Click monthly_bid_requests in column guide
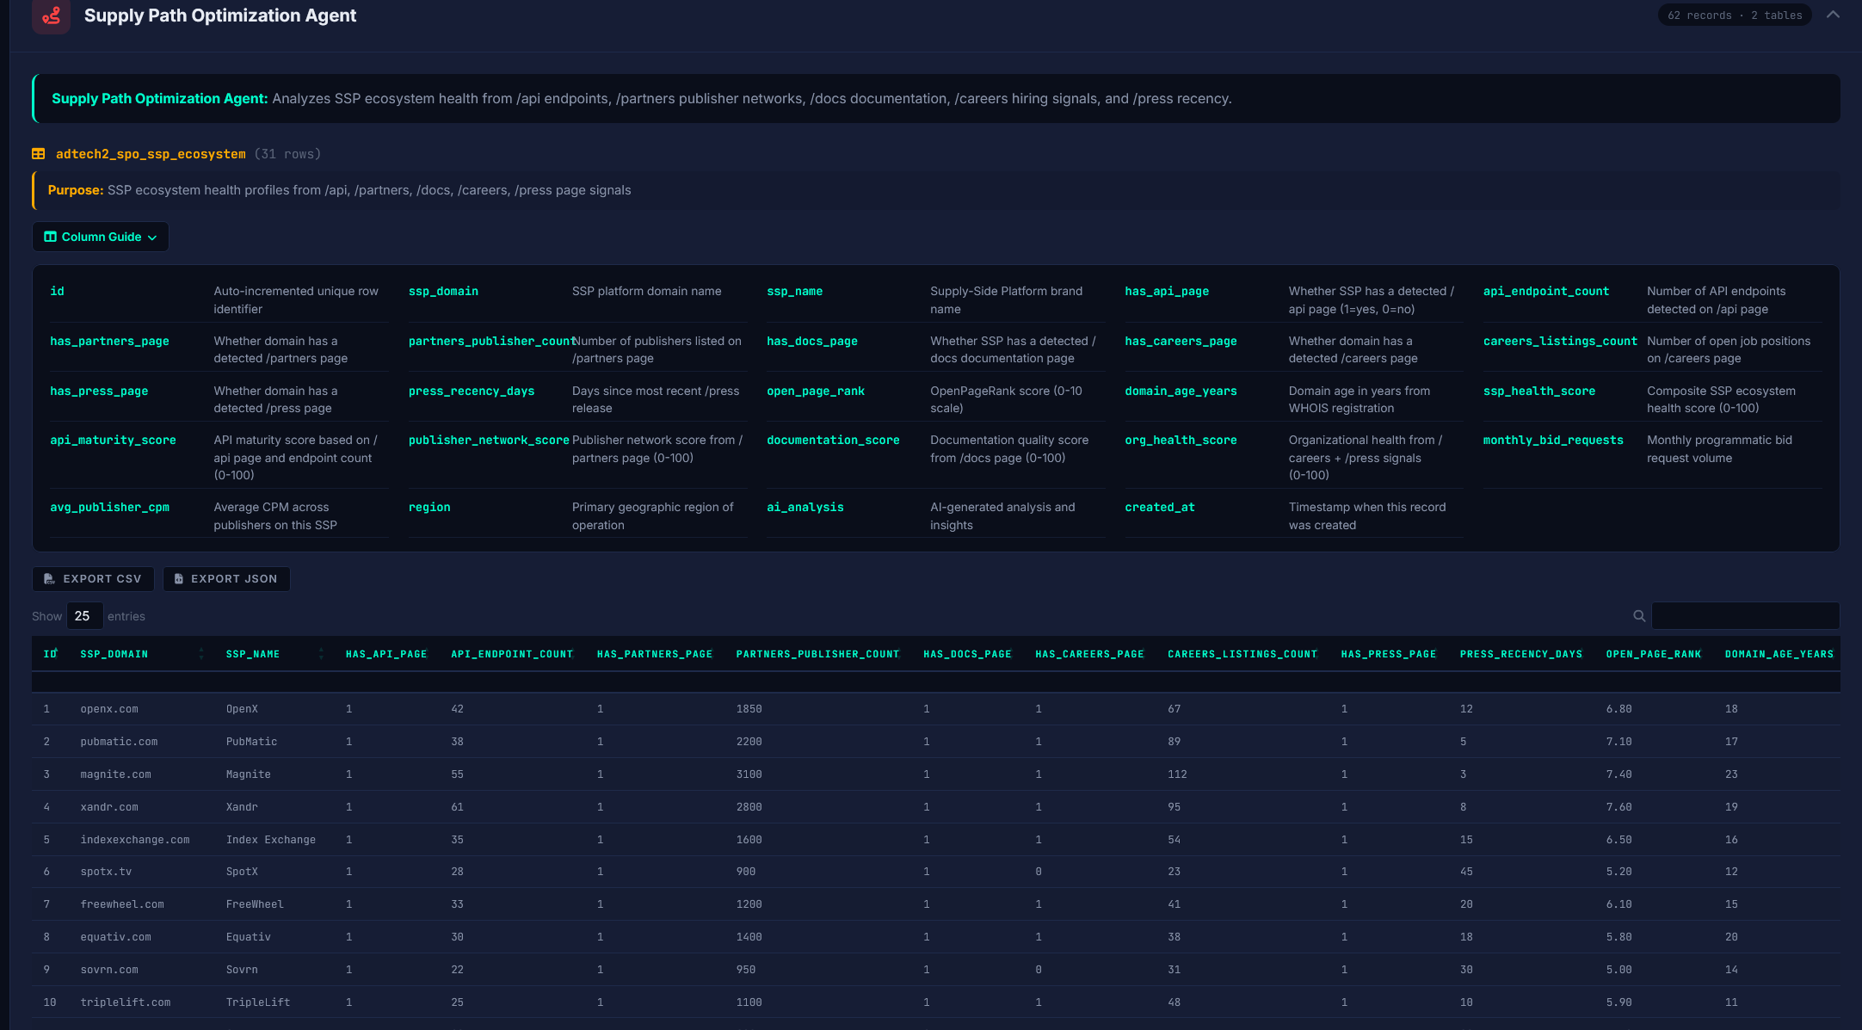Viewport: 1862px width, 1030px height. pyautogui.click(x=1553, y=441)
